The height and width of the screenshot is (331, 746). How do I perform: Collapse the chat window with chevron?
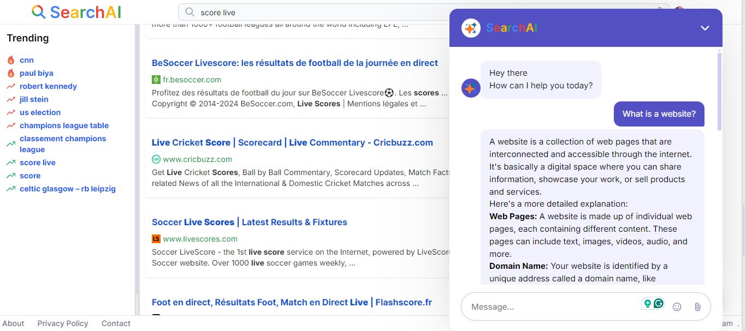704,28
